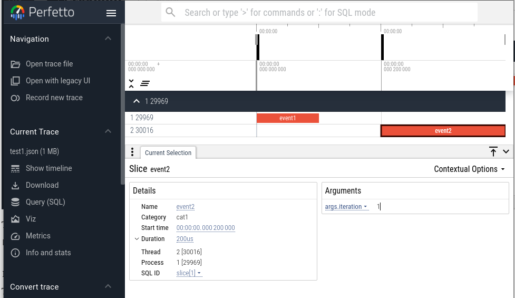Open the Open with legacy UI item
Viewport: 515px width, 298px height.
[x=58, y=81]
